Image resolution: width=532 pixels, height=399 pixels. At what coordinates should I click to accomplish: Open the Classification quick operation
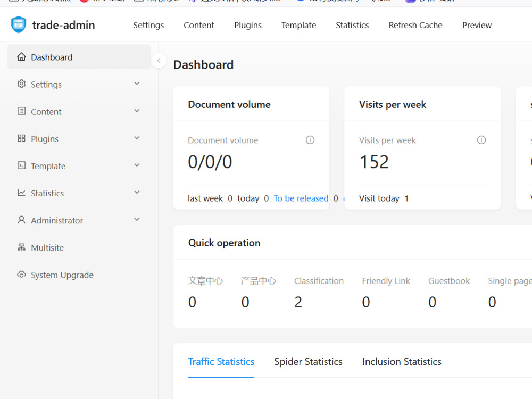coord(319,292)
